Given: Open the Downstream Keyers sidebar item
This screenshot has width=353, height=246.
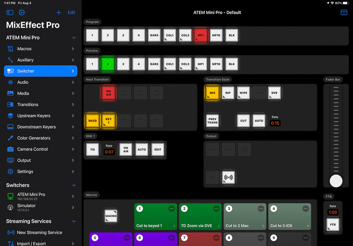Looking at the screenshot, I should 41,127.
